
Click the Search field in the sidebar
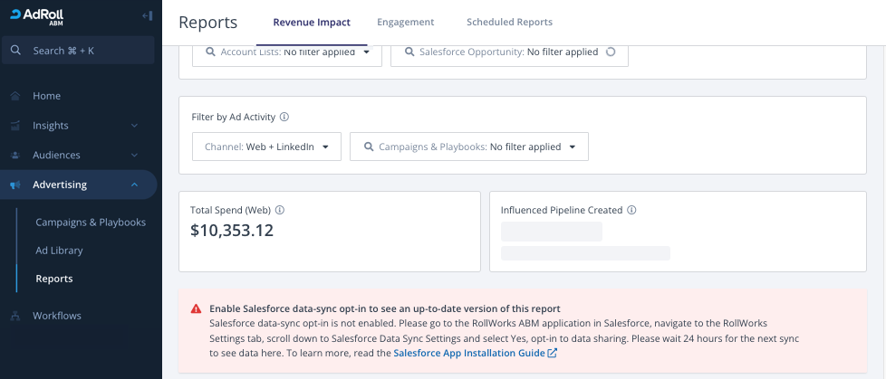[x=78, y=51]
